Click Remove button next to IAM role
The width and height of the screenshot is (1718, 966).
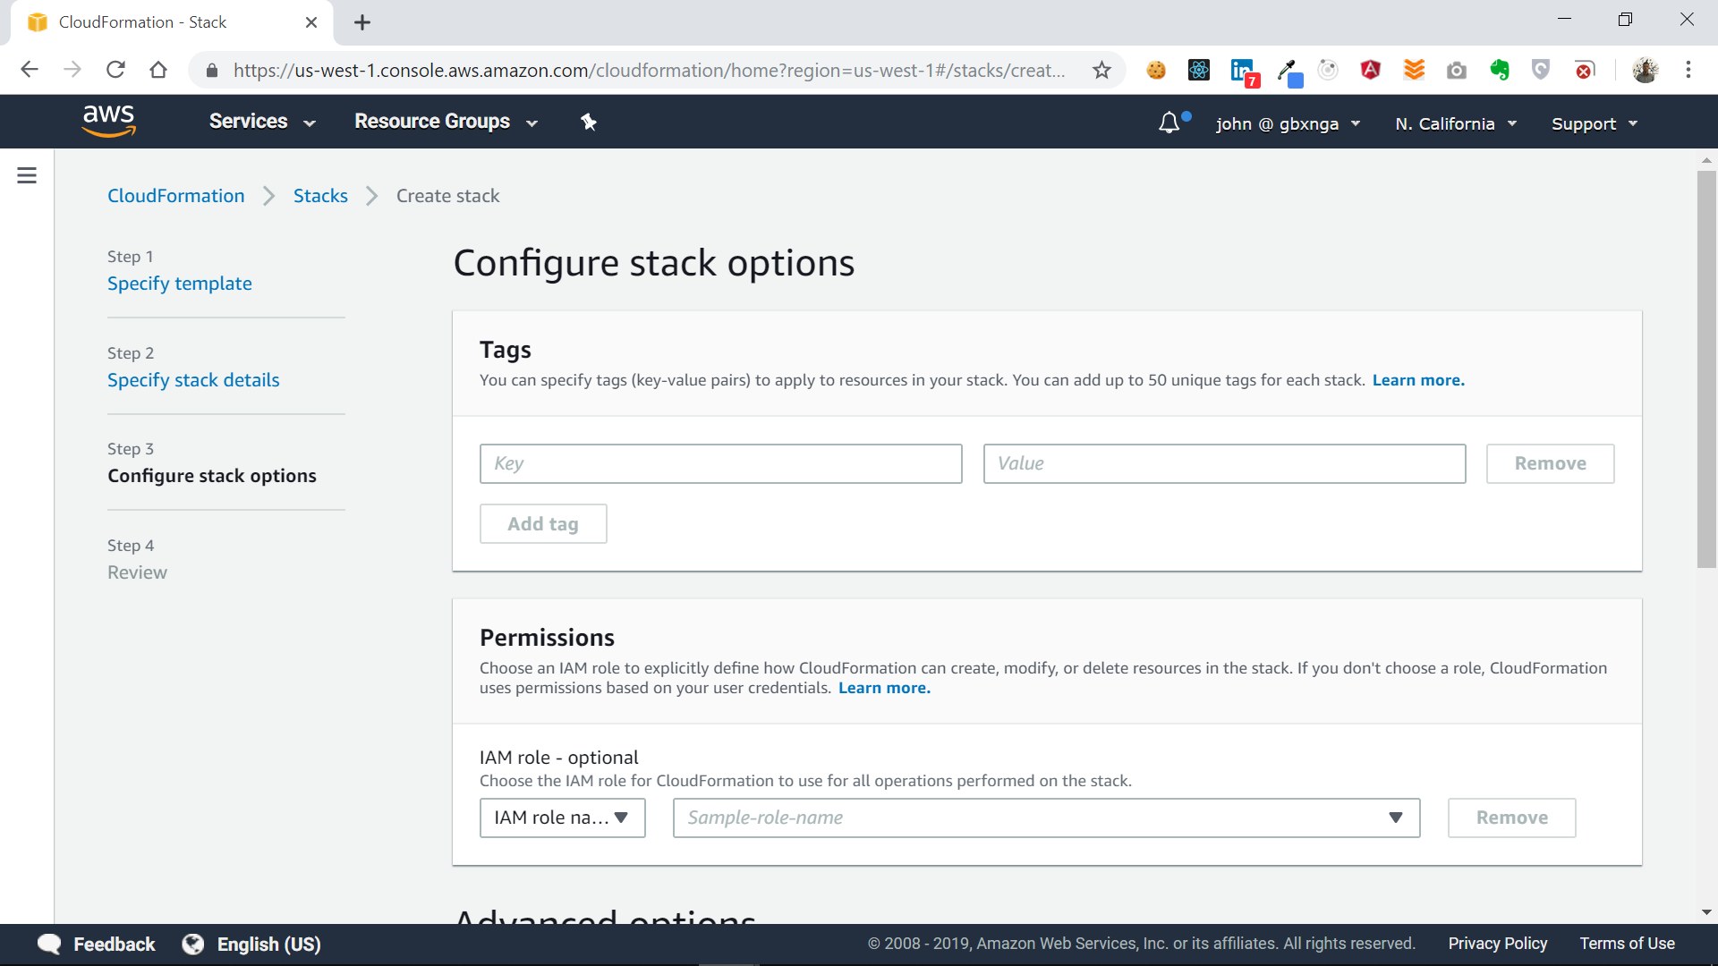pos(1511,818)
